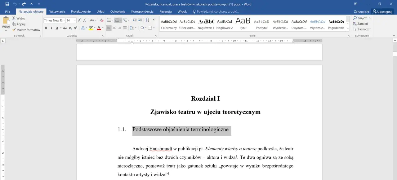
Task: Click the Save icon in the title bar
Action: 7,4
